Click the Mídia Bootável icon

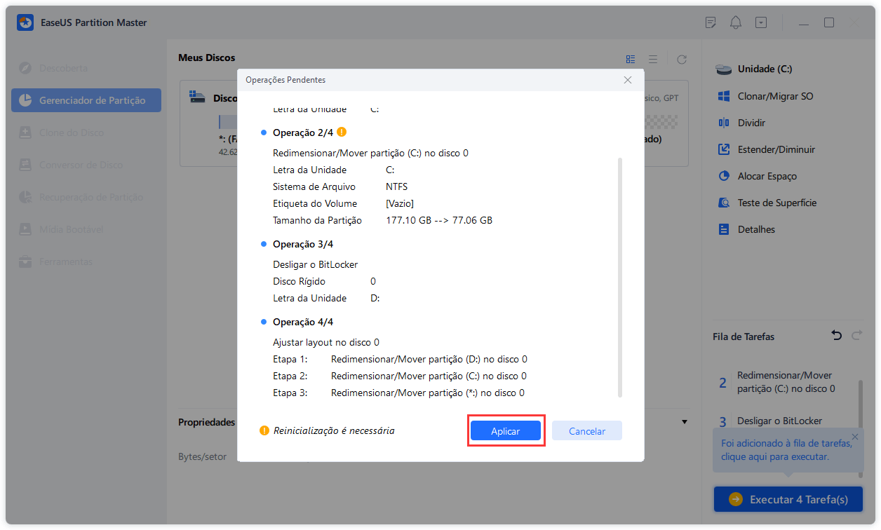[x=25, y=229]
